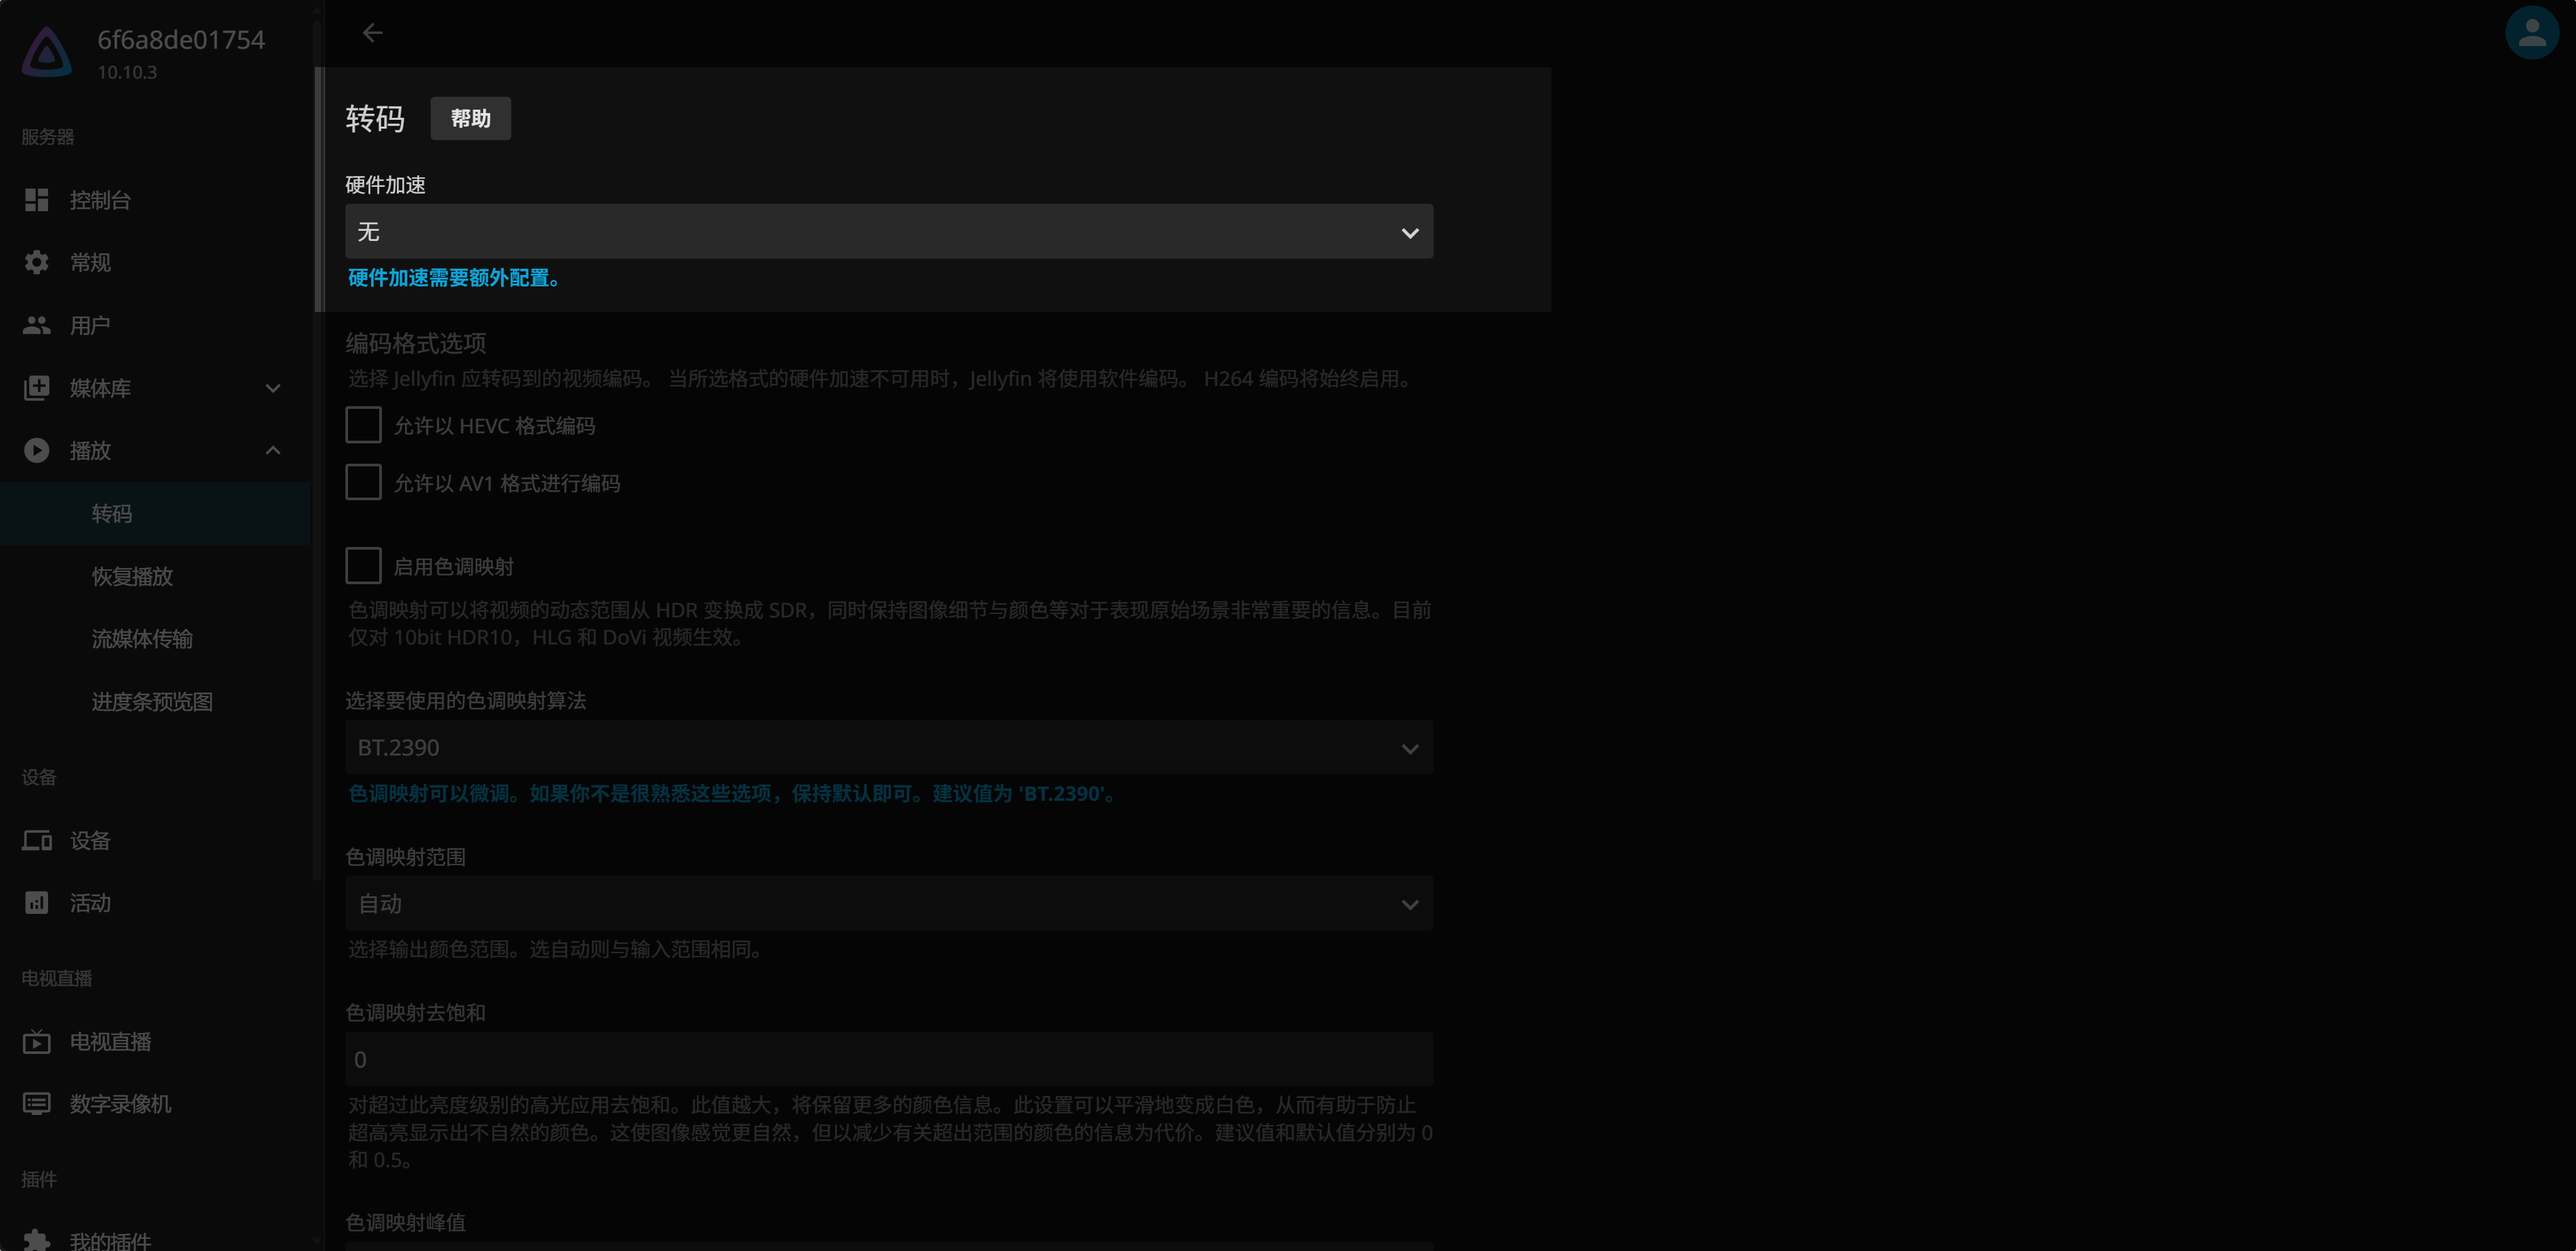Click the 常规 gear icon

(x=37, y=262)
